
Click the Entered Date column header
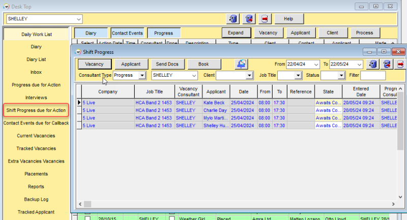pos(361,91)
